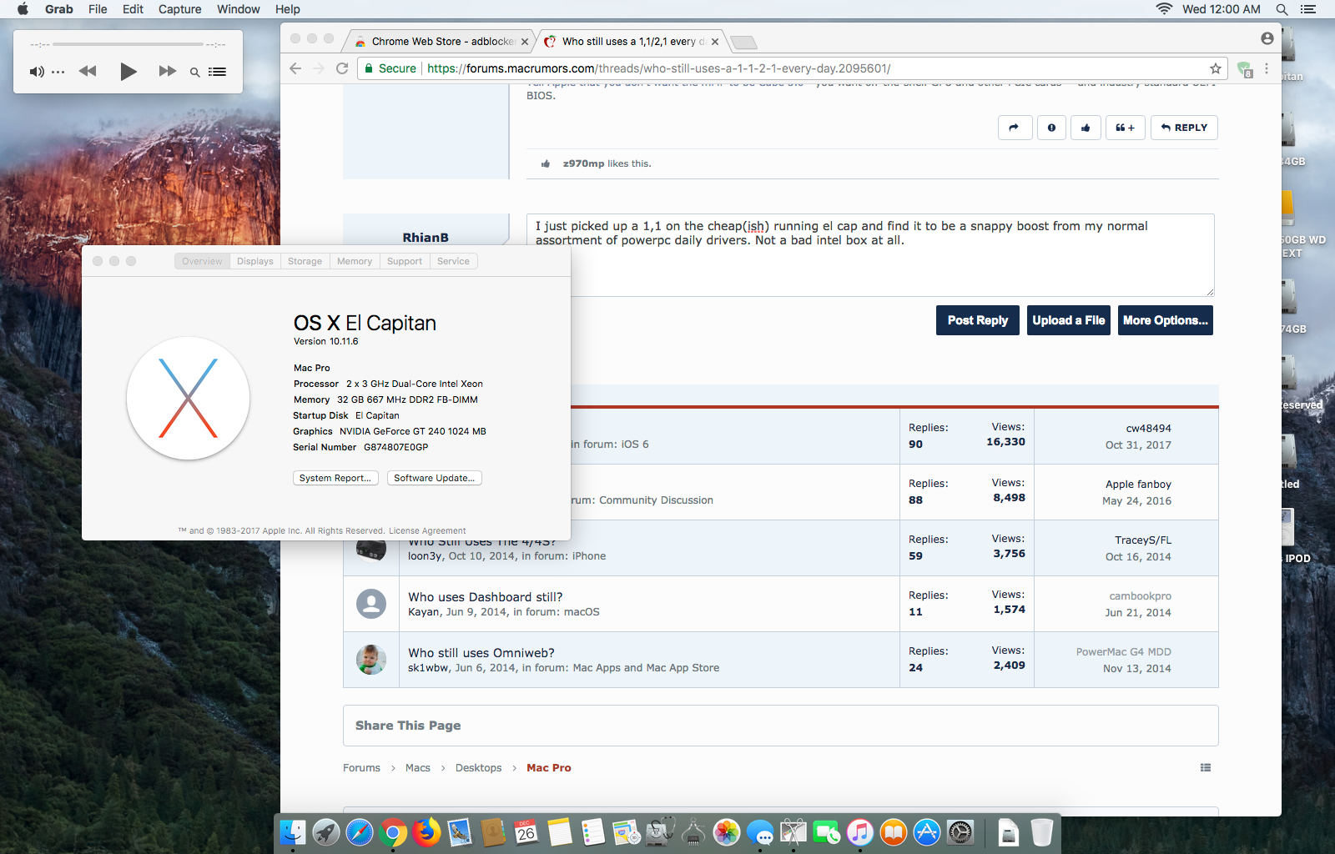The image size is (1335, 854).
Task: Close the Chrome Web Store tab
Action: pyautogui.click(x=525, y=42)
